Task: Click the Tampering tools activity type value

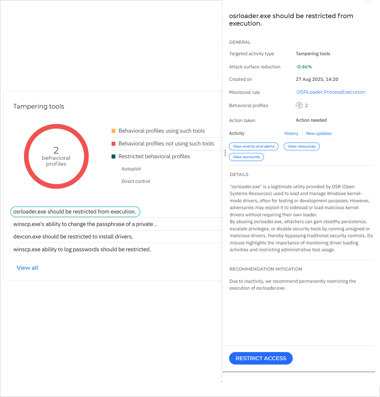Action: tap(313, 54)
